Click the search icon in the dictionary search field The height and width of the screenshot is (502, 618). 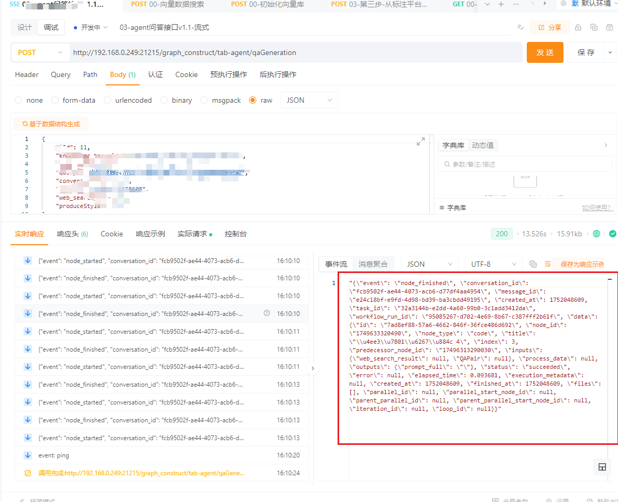(x=447, y=164)
